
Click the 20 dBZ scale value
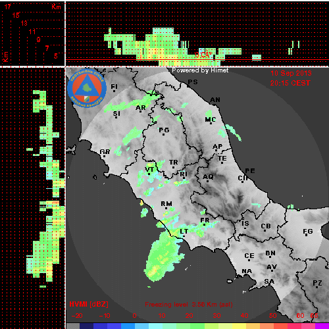click(189, 316)
